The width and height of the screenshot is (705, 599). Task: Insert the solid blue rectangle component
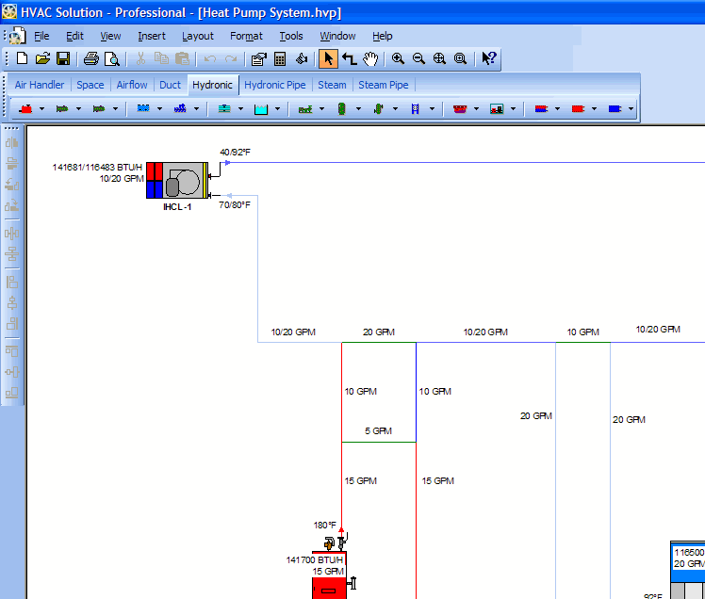point(615,108)
